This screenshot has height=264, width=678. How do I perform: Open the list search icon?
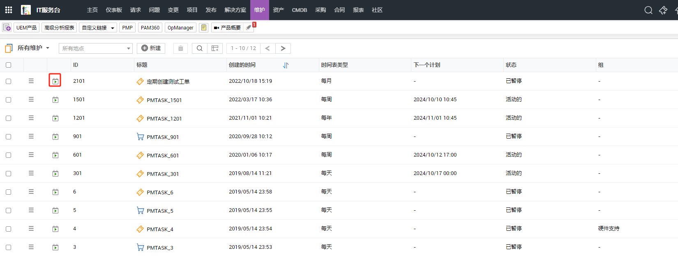coord(199,48)
